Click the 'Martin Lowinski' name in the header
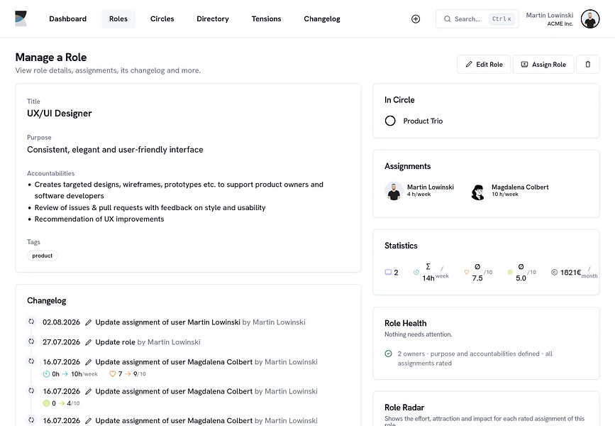The width and height of the screenshot is (615, 426). 550,16
